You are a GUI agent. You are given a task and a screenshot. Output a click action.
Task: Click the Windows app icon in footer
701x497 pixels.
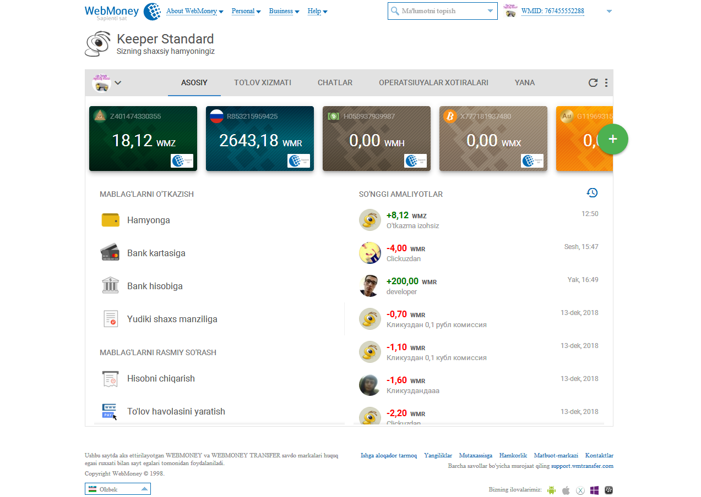click(595, 490)
